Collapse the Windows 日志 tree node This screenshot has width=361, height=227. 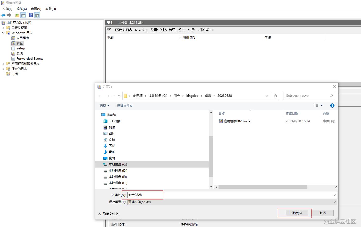[3, 33]
